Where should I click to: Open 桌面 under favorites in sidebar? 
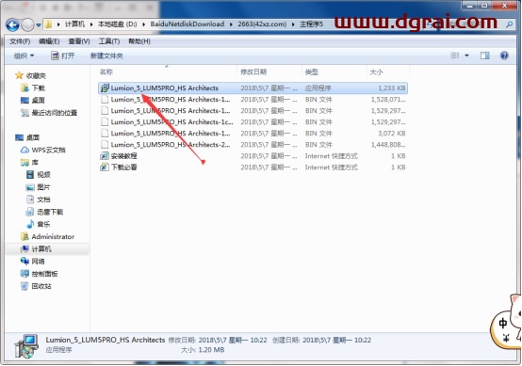33,101
